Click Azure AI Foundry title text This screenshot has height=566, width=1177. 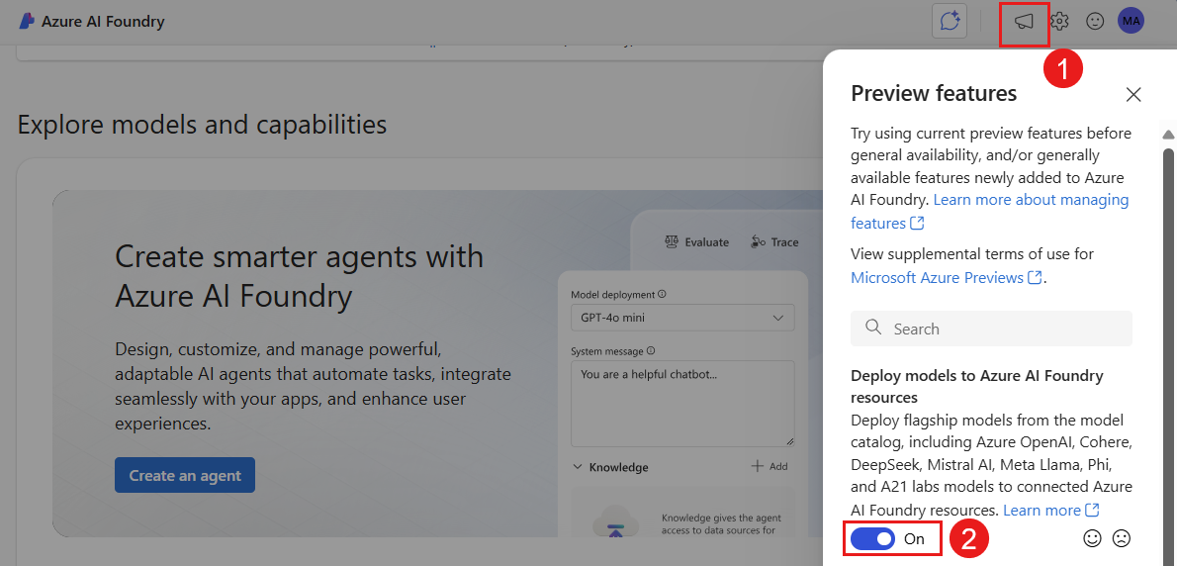pos(103,21)
